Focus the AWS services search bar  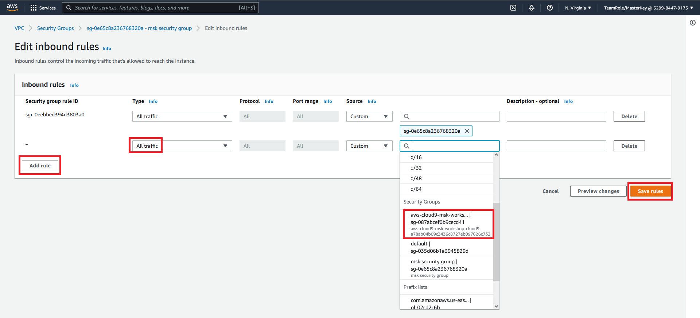pos(160,8)
